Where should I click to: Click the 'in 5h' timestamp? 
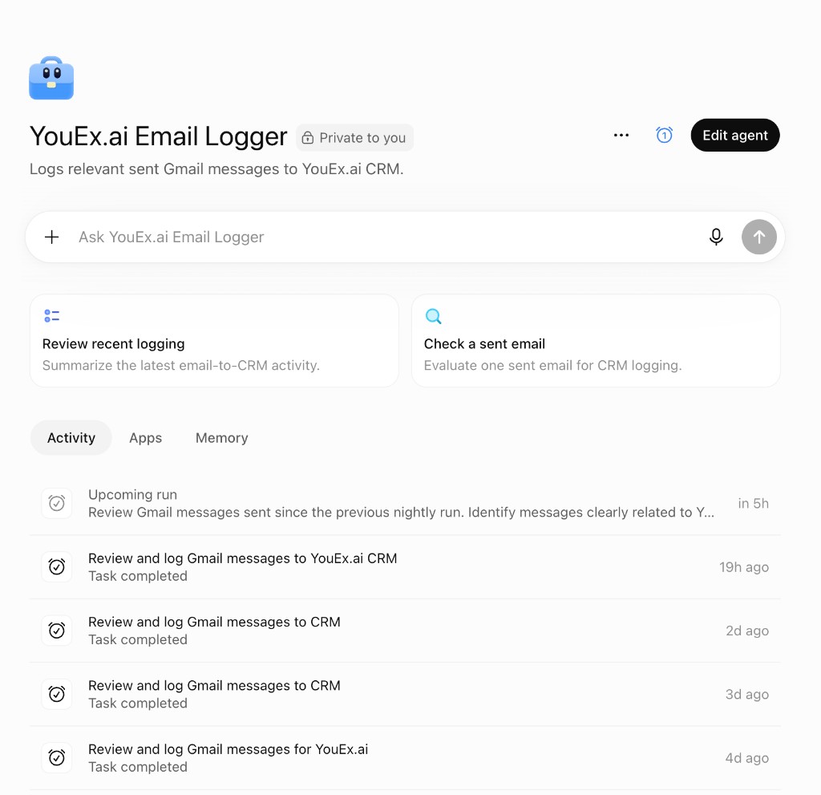(753, 503)
